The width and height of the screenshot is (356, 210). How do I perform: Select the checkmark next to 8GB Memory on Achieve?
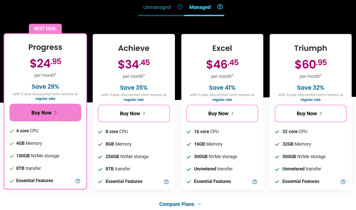tap(99, 144)
